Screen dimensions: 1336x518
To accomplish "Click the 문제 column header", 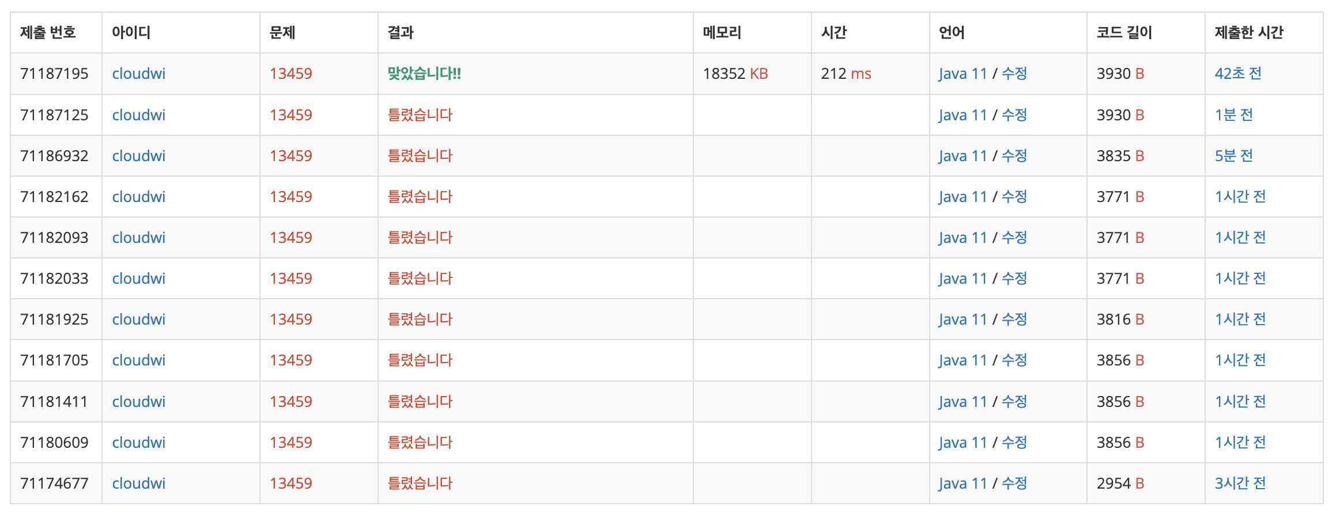I will [x=282, y=32].
